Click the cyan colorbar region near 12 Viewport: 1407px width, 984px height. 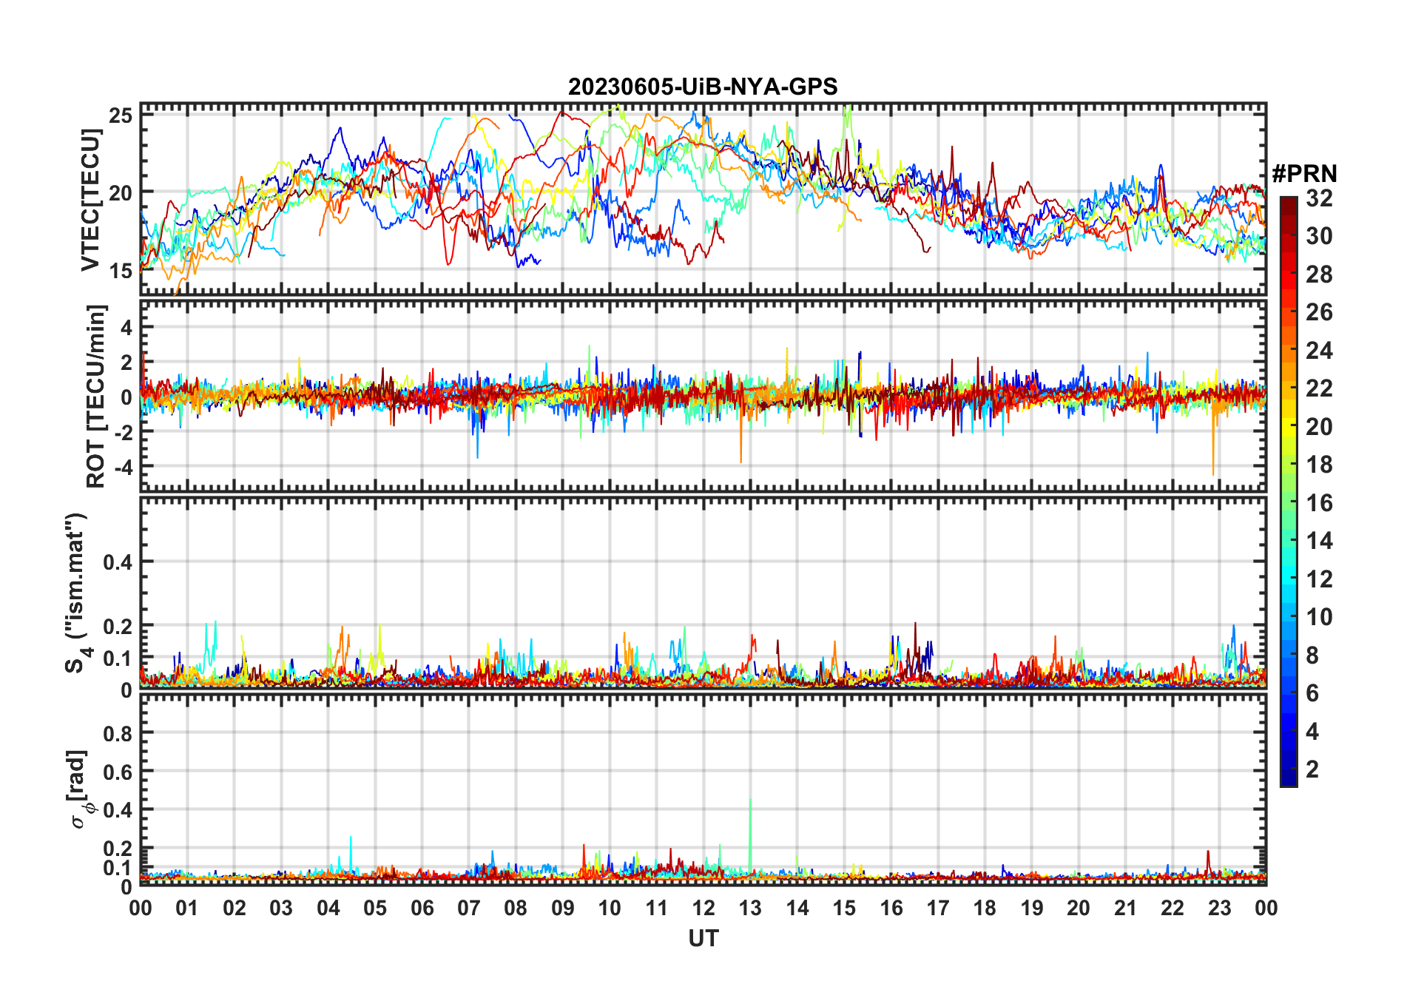(x=1289, y=579)
